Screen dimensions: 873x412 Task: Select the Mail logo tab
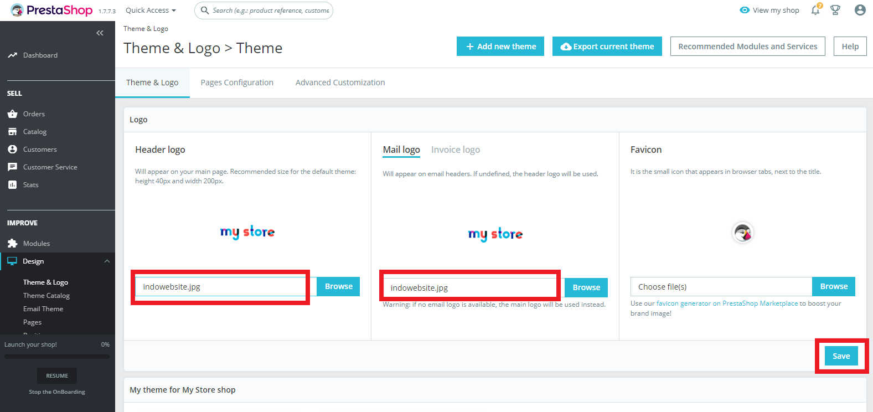point(401,150)
